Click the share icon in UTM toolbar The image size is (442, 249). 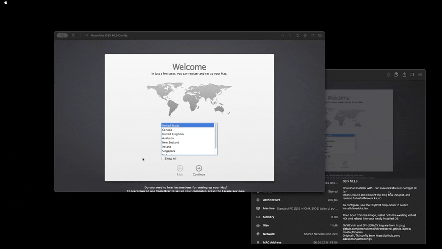pos(404,74)
